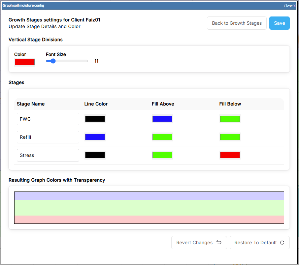Open the Refill Fill Below color swatch
The width and height of the screenshot is (299, 265).
point(230,137)
